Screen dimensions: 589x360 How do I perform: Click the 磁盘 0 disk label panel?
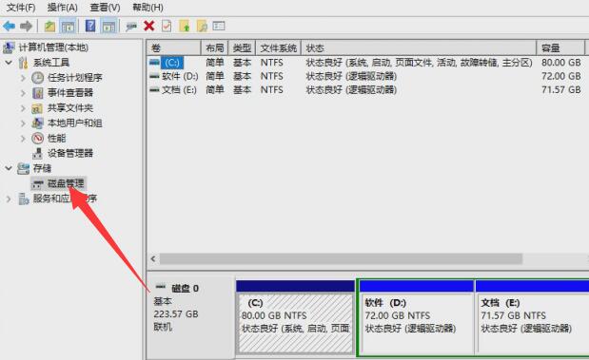point(191,317)
